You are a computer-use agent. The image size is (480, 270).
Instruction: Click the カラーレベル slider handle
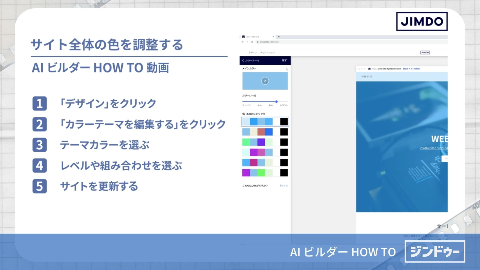coord(276,101)
